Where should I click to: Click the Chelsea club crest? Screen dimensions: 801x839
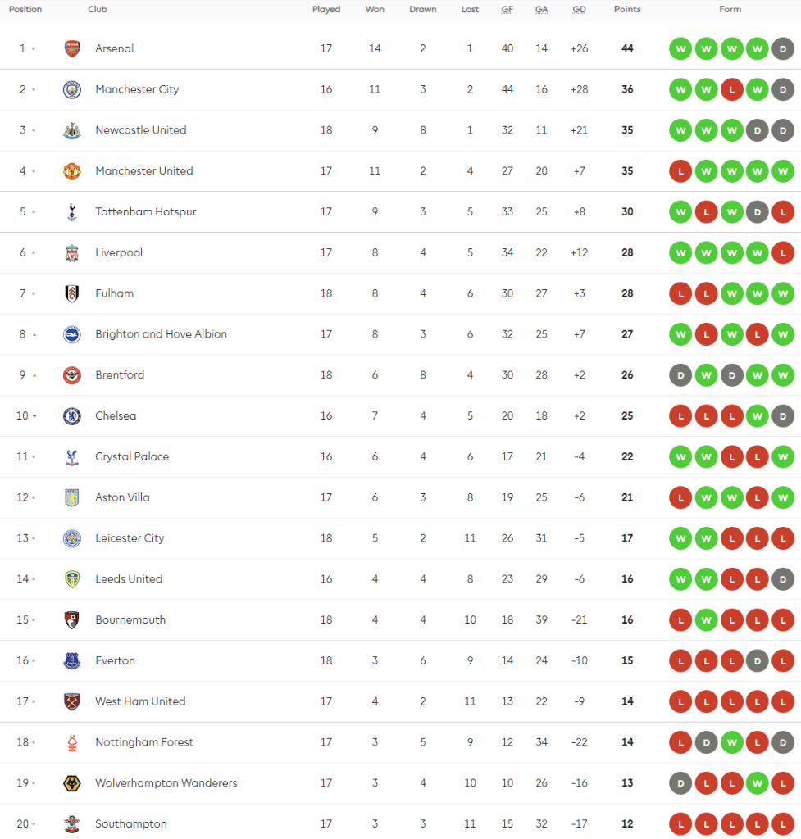coord(72,416)
